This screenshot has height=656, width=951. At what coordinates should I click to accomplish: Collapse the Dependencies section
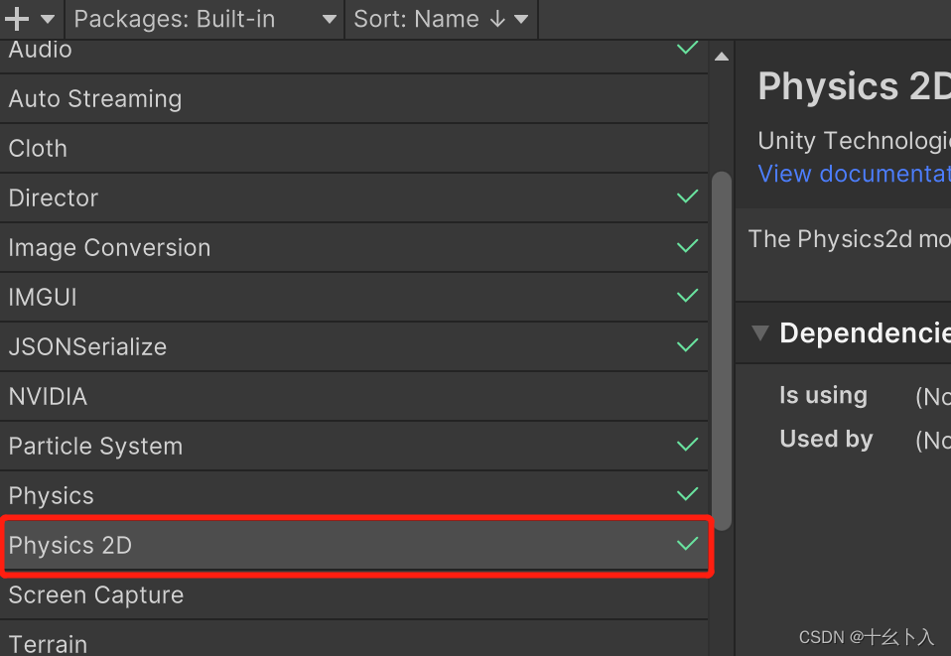(760, 333)
